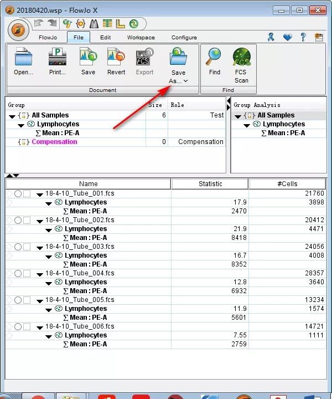Select the circle radio for 18-4-10_Tube_002.fcs
332x399 pixels.
pyautogui.click(x=18, y=220)
